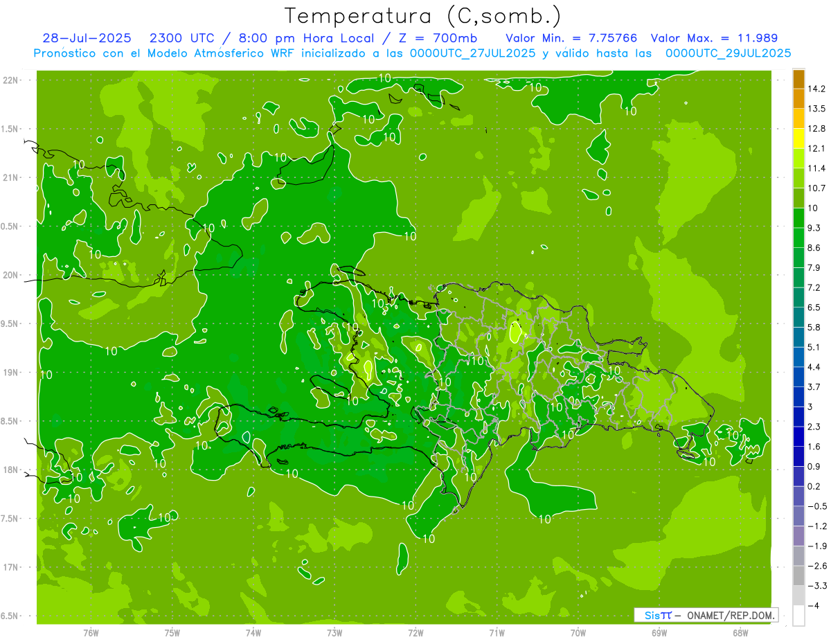Viewport: 831px width, 642px height.
Task: Click the colorbar segment between 10 and 9.3
Action: click(798, 218)
